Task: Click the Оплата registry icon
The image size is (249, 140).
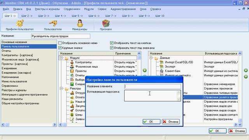Action: coord(72,97)
